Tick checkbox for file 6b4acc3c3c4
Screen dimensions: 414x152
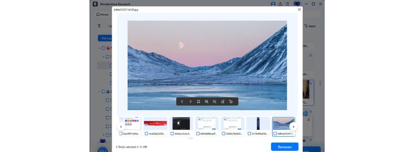[x=172, y=133]
